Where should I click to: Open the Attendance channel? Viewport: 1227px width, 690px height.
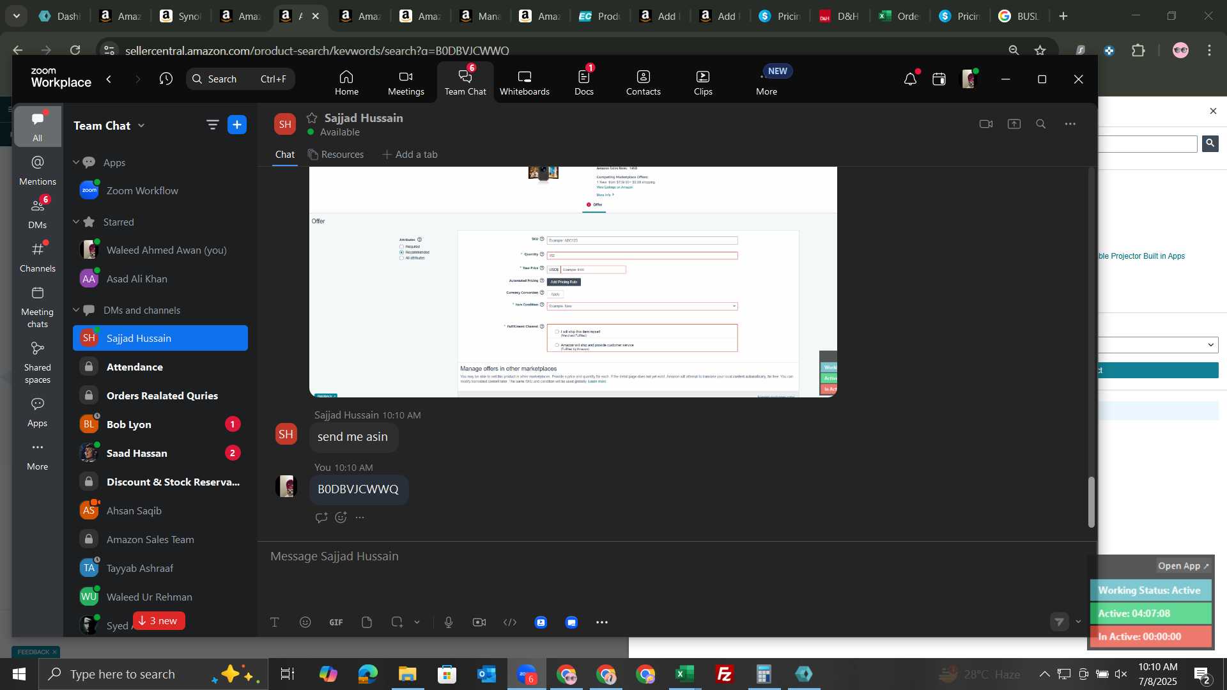(160, 367)
